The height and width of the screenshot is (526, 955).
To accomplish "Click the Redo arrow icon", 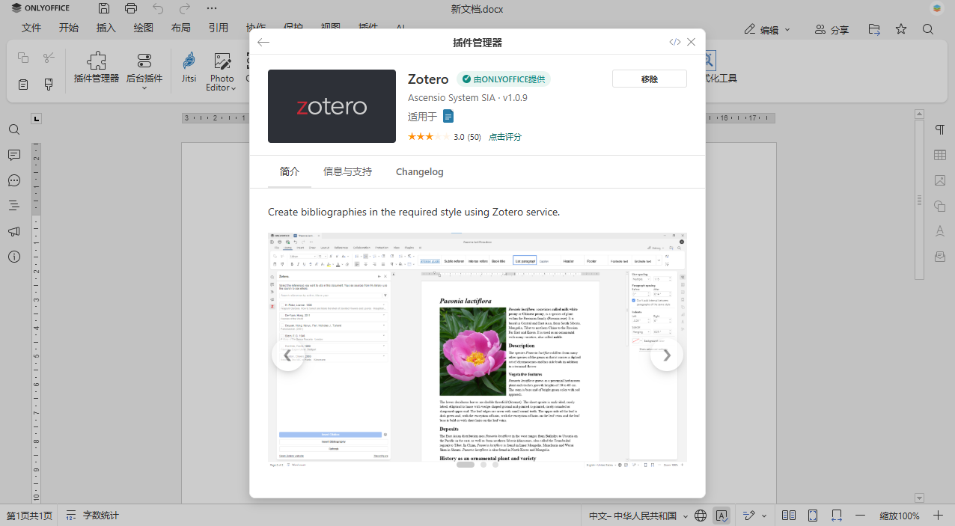I will (185, 9).
